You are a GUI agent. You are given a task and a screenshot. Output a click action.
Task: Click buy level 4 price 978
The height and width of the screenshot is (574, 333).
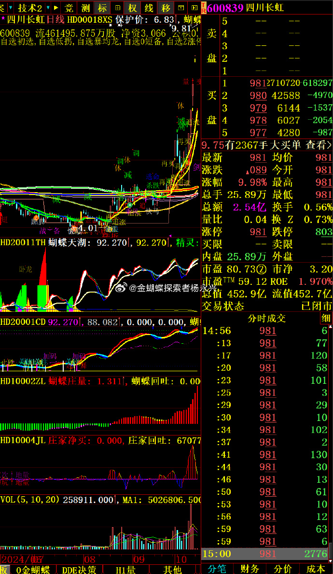pos(258,120)
